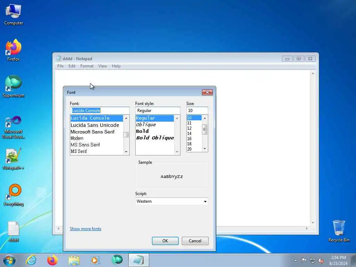
Task: Select font size 11
Action: [194, 123]
